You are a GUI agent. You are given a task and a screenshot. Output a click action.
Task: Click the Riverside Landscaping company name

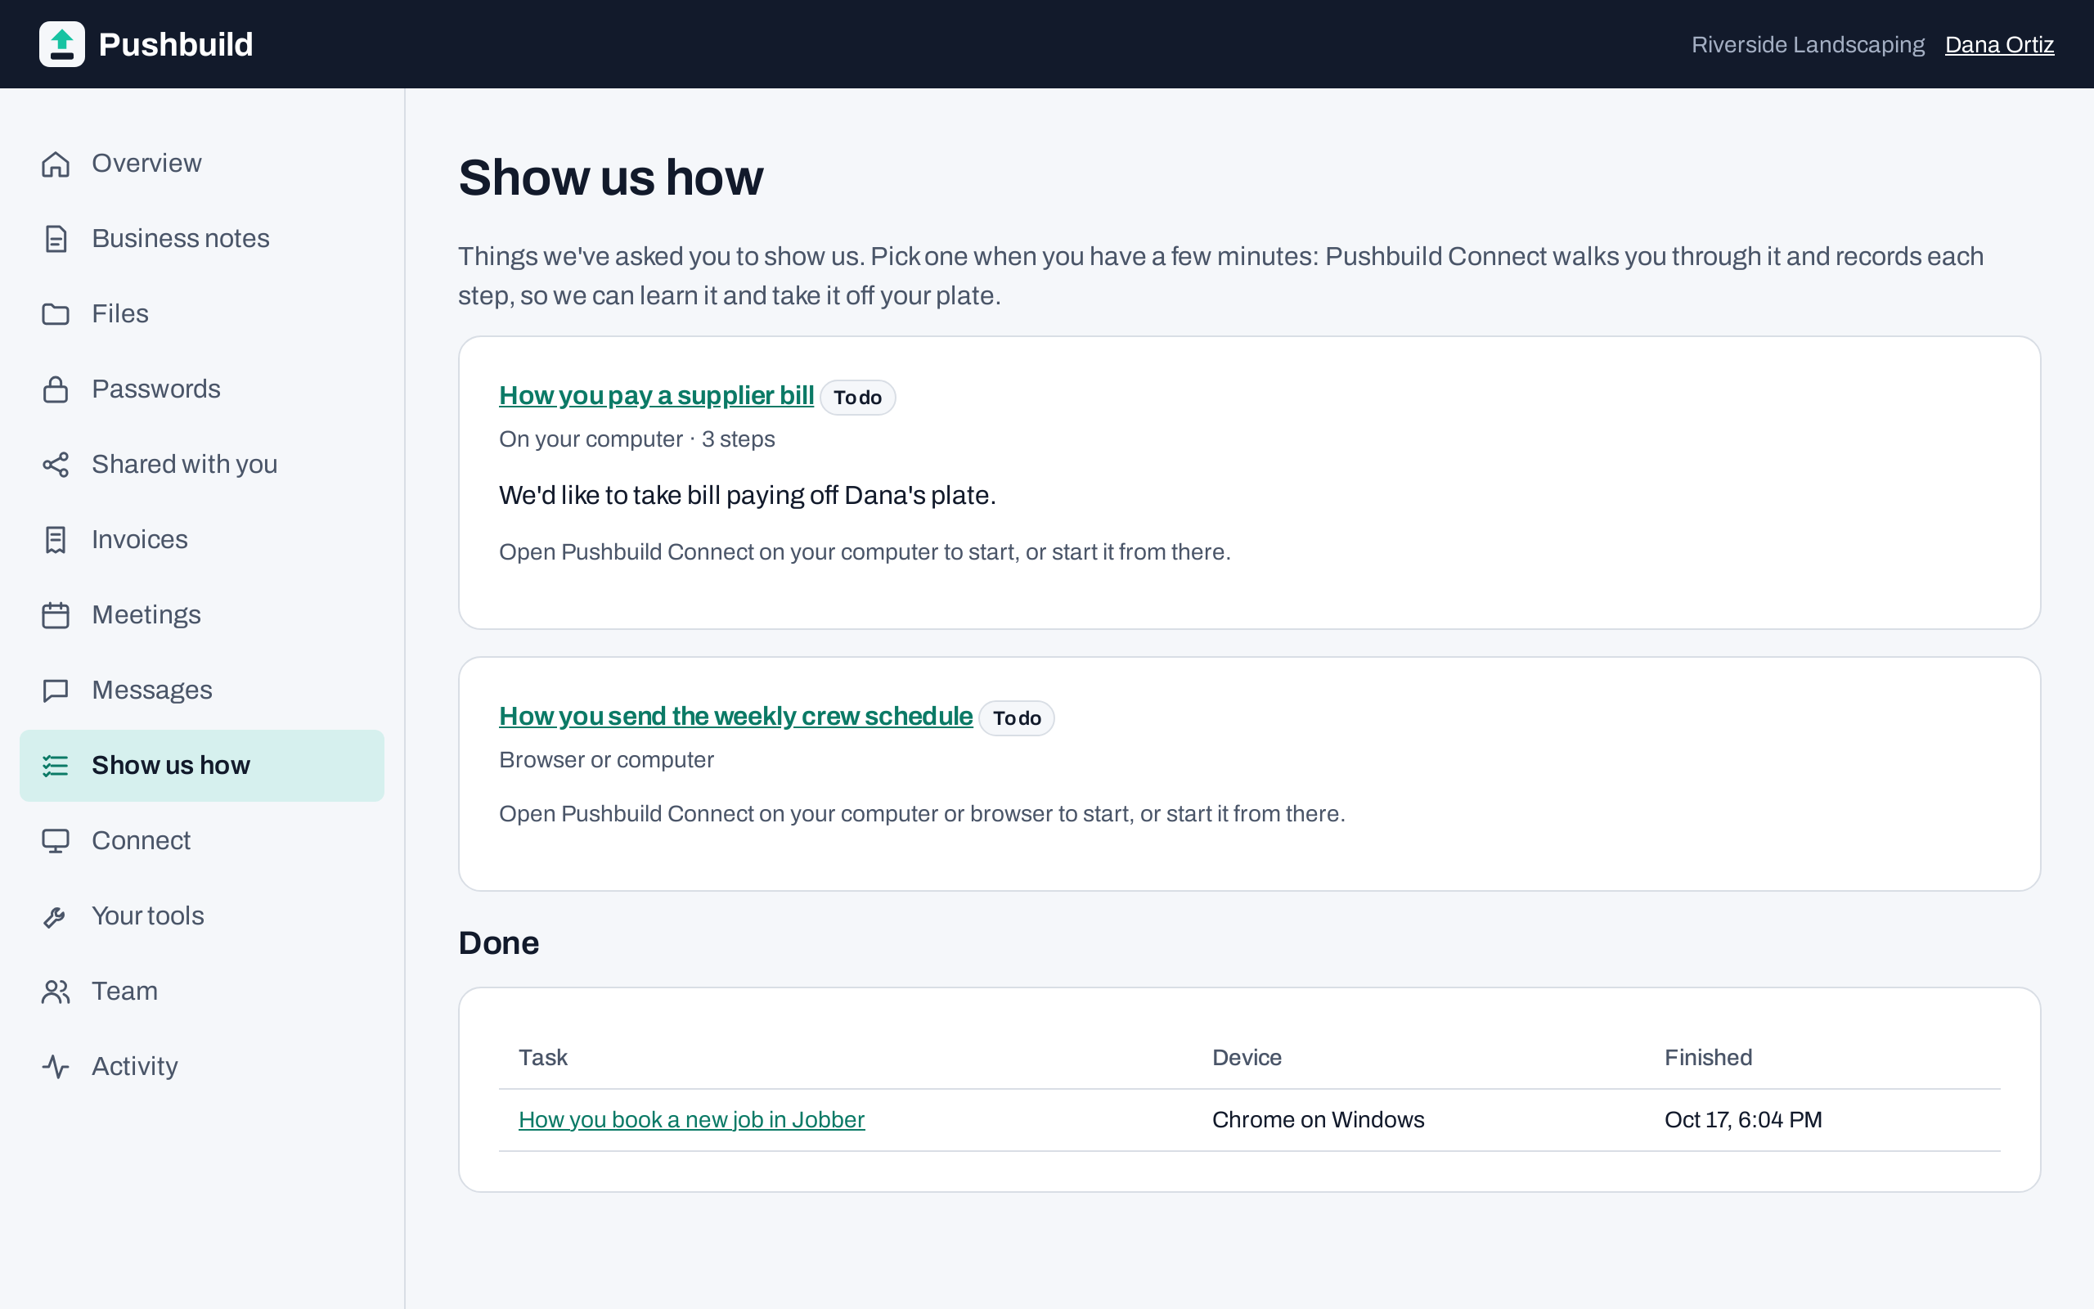(x=1808, y=45)
